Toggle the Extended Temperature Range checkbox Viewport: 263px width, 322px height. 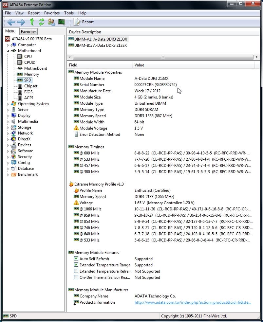76,265
